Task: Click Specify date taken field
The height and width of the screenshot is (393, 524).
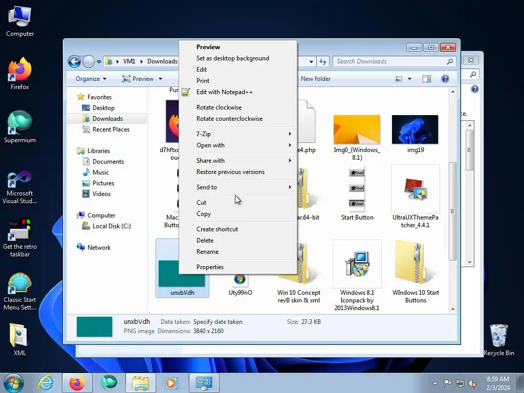Action: 218,322
